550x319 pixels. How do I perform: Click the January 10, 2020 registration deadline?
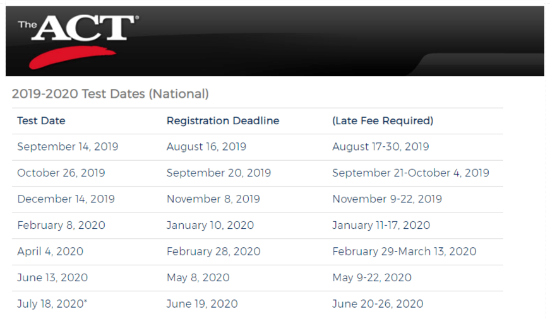tap(210, 225)
